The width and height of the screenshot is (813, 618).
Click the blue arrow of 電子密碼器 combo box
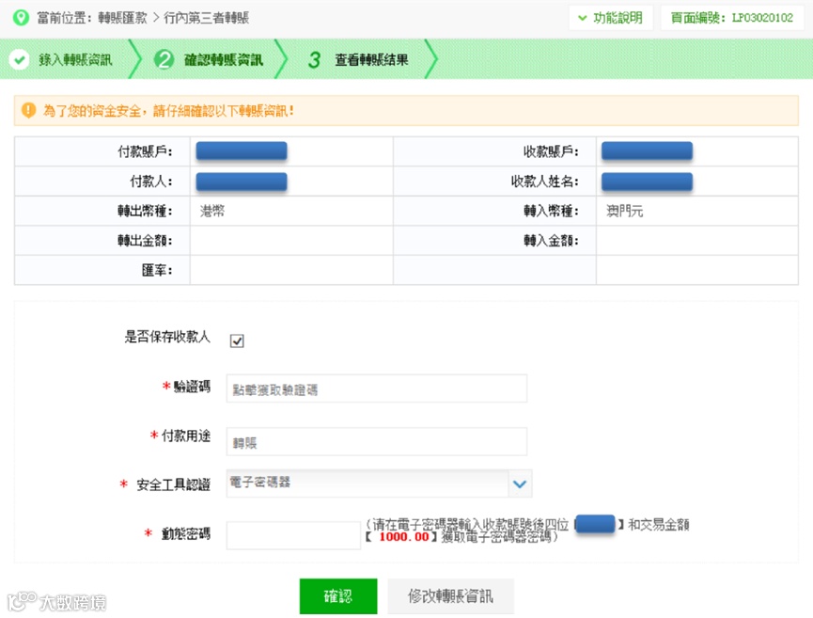tap(520, 484)
